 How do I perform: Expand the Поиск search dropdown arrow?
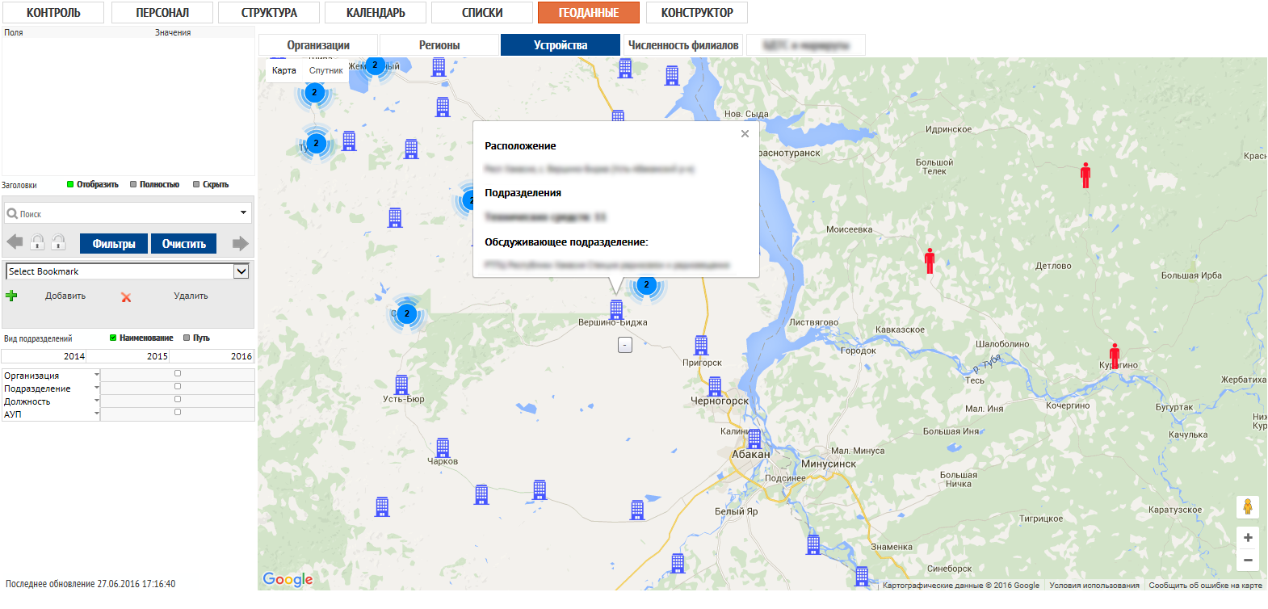pos(243,213)
